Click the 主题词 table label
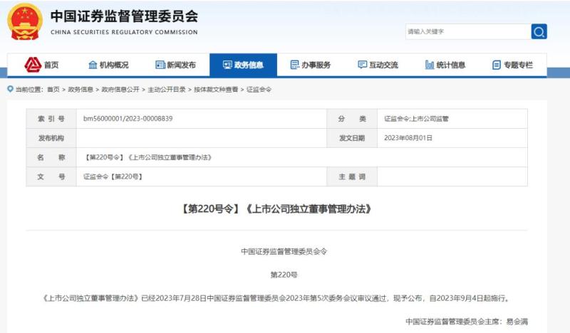This screenshot has height=333, width=570. coord(352,176)
